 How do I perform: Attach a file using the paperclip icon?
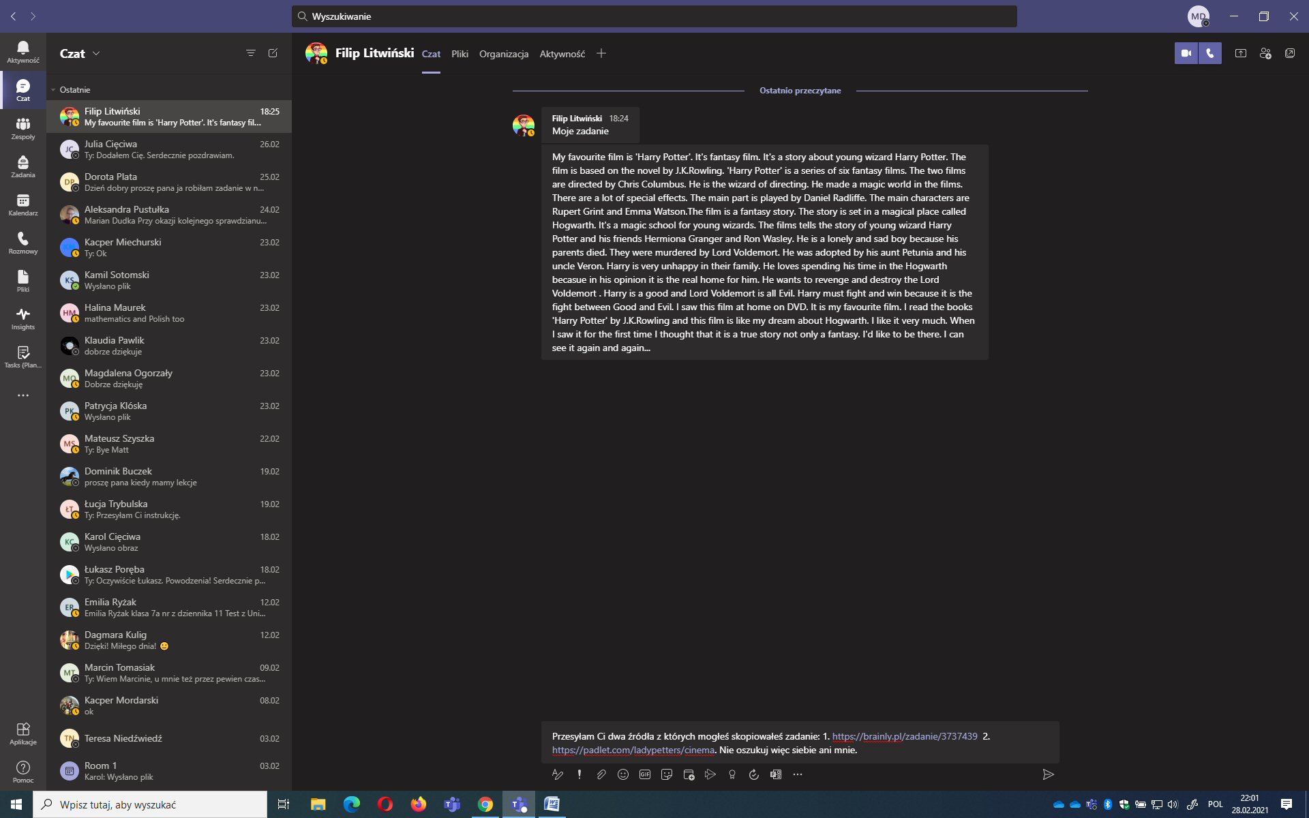pyautogui.click(x=601, y=774)
